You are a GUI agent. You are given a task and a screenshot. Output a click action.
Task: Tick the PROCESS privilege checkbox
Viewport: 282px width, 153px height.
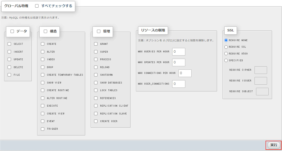coord(96,59)
